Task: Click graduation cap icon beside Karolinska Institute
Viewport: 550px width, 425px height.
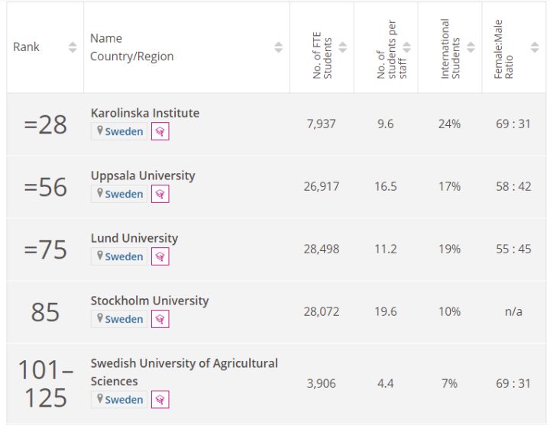Action: pyautogui.click(x=160, y=131)
